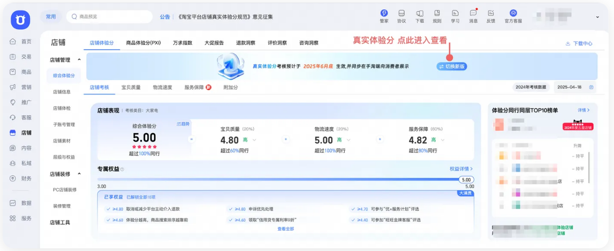Viewport: 614px width, 251px height.
Task: Switch to 退款洞察 tab
Action: pos(246,43)
